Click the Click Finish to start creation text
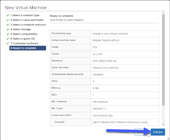This screenshot has width=170, height=140. point(67,20)
